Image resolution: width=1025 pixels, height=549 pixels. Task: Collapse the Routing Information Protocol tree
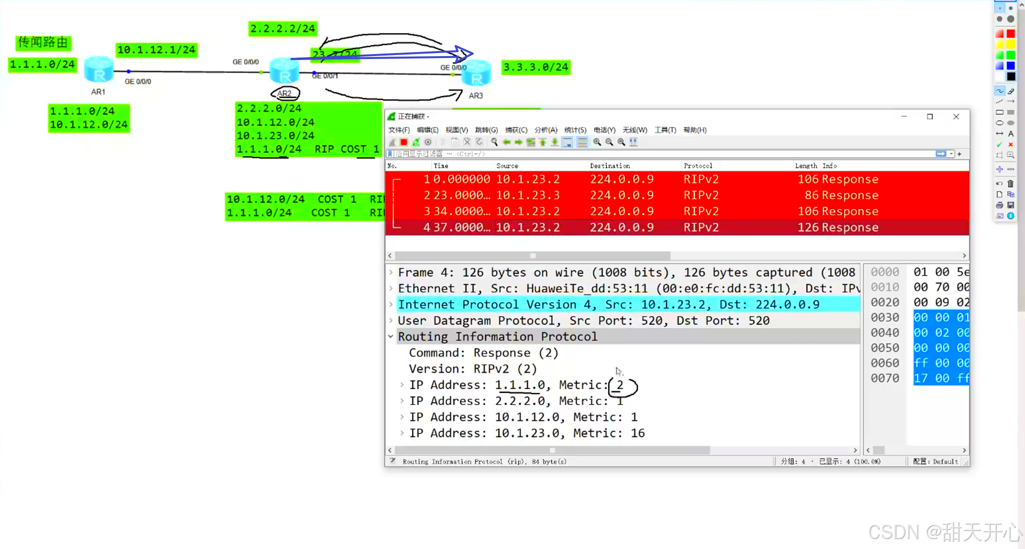coord(391,337)
